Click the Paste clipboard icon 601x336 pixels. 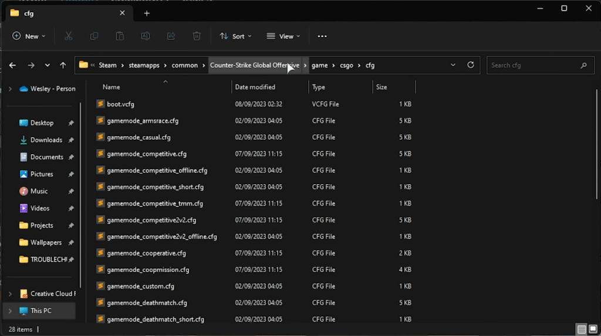tap(120, 36)
